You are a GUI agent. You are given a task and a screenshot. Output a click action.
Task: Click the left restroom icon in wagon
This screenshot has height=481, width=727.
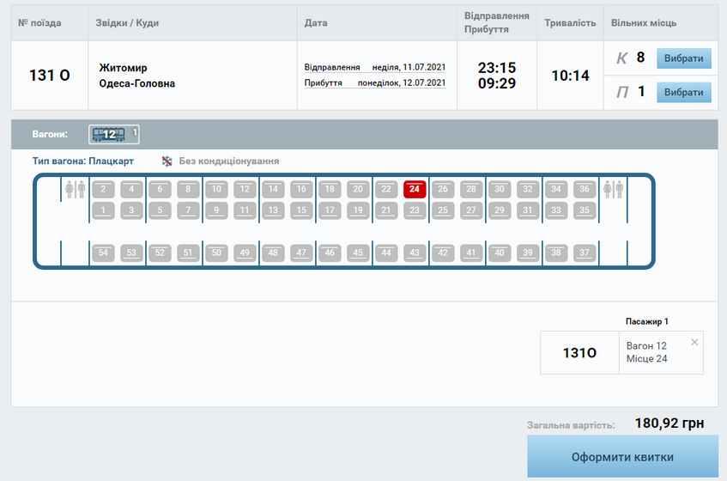click(x=75, y=189)
